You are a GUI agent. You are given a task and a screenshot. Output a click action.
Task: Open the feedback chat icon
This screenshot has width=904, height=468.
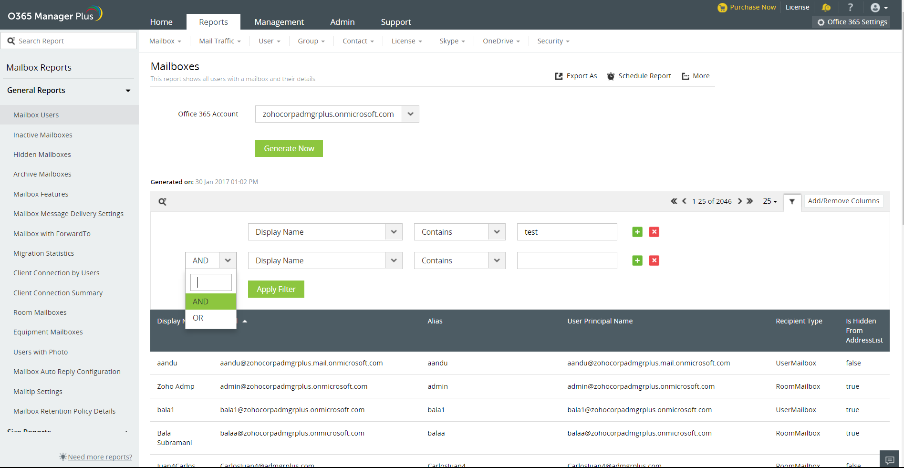coord(889,460)
